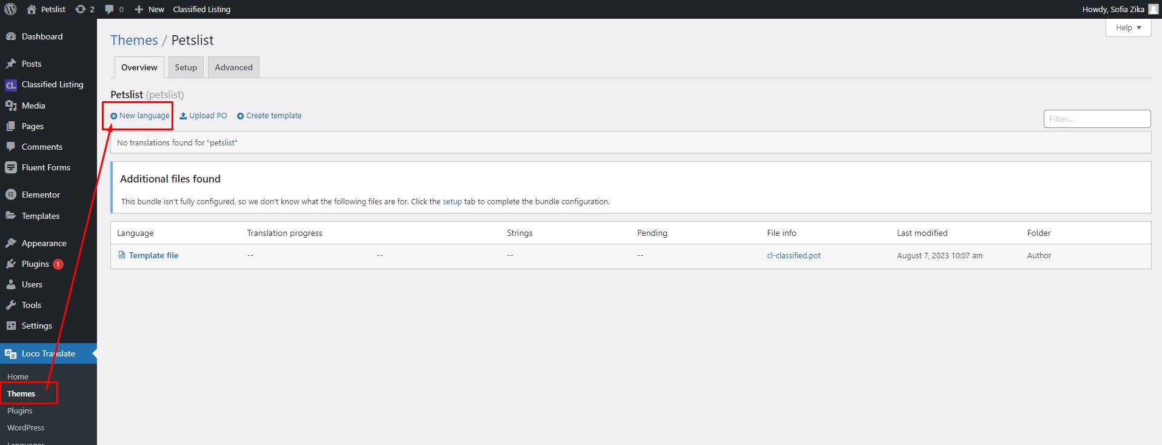1162x445 pixels.
Task: Open the Themes submenu under Loco Translate
Action: (21, 393)
